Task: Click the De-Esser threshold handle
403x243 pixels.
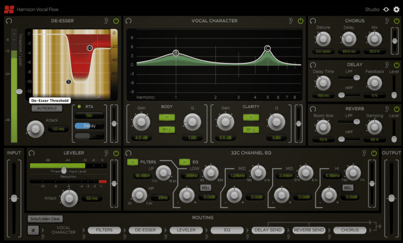Action: [19, 91]
